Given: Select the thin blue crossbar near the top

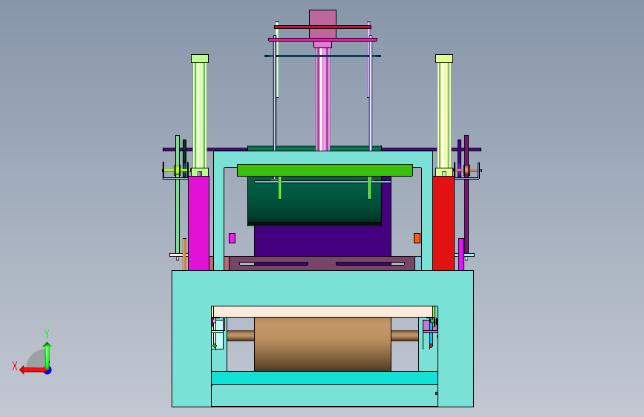Looking at the screenshot, I should (322, 56).
